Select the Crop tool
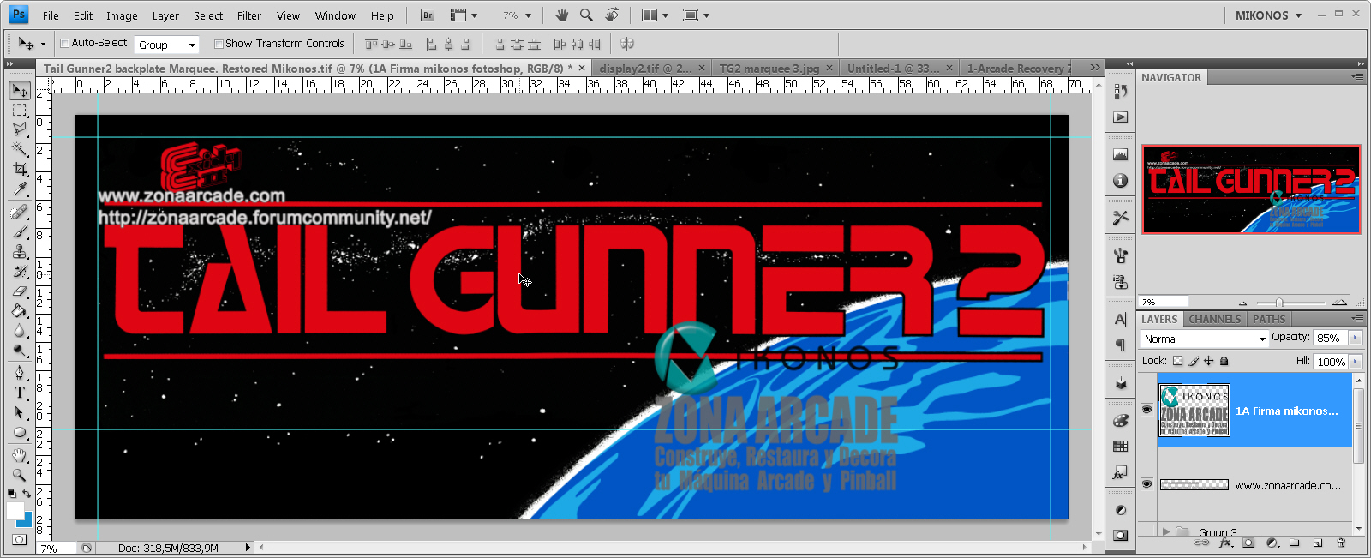Screen dimensions: 1371x558 coord(20,170)
